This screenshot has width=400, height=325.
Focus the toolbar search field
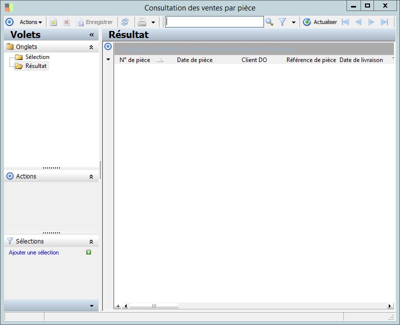214,21
